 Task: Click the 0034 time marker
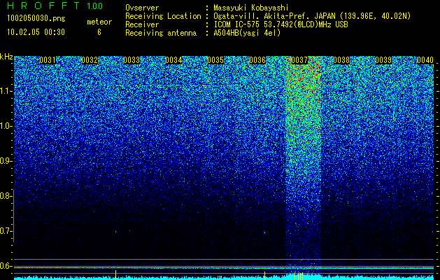[173, 60]
